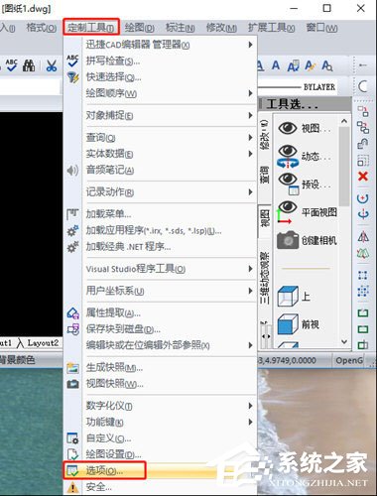Click the binoculars find icon
The height and width of the screenshot is (496, 377).
(x=29, y=65)
